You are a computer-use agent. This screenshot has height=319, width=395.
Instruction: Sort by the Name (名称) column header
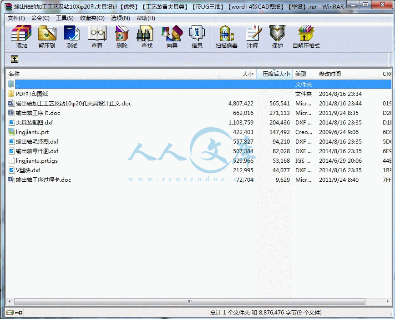coord(112,74)
